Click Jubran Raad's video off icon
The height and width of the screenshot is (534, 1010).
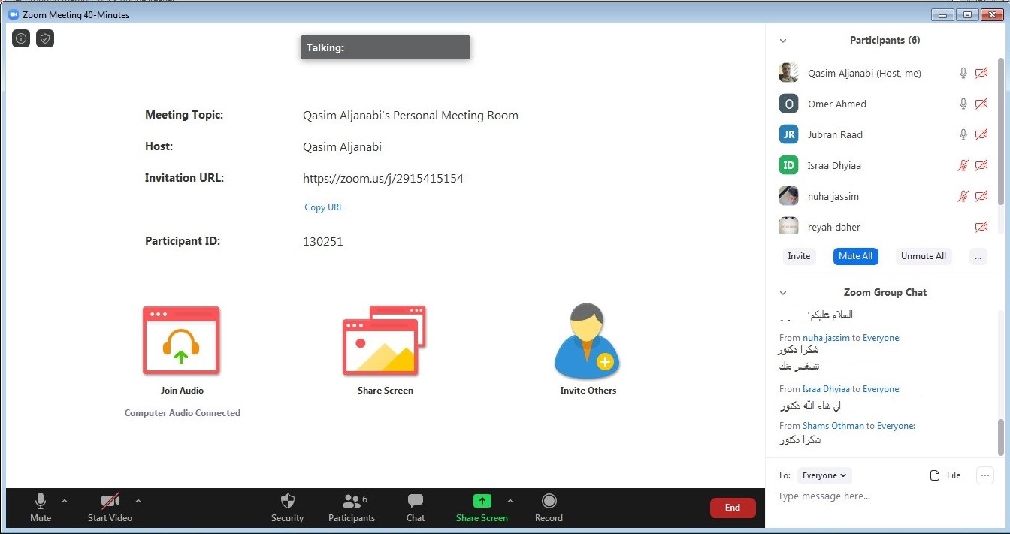tap(981, 134)
